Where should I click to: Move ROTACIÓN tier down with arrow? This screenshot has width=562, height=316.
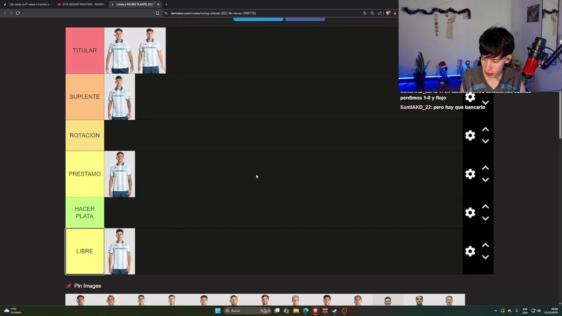coord(485,141)
